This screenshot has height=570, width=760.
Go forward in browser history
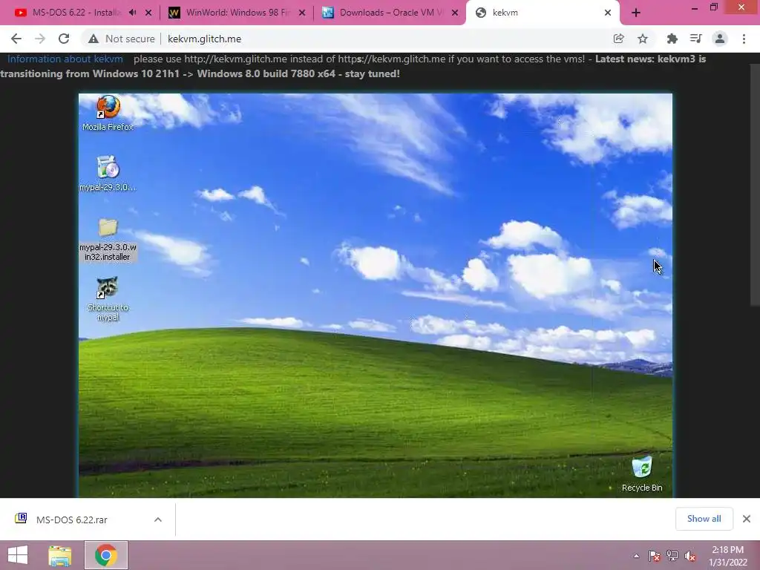(x=40, y=39)
